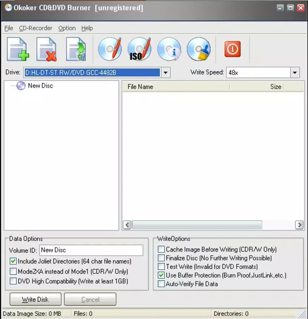The image size is (308, 319).
Task: Click Files: 0 status bar entry
Action: click(x=83, y=313)
